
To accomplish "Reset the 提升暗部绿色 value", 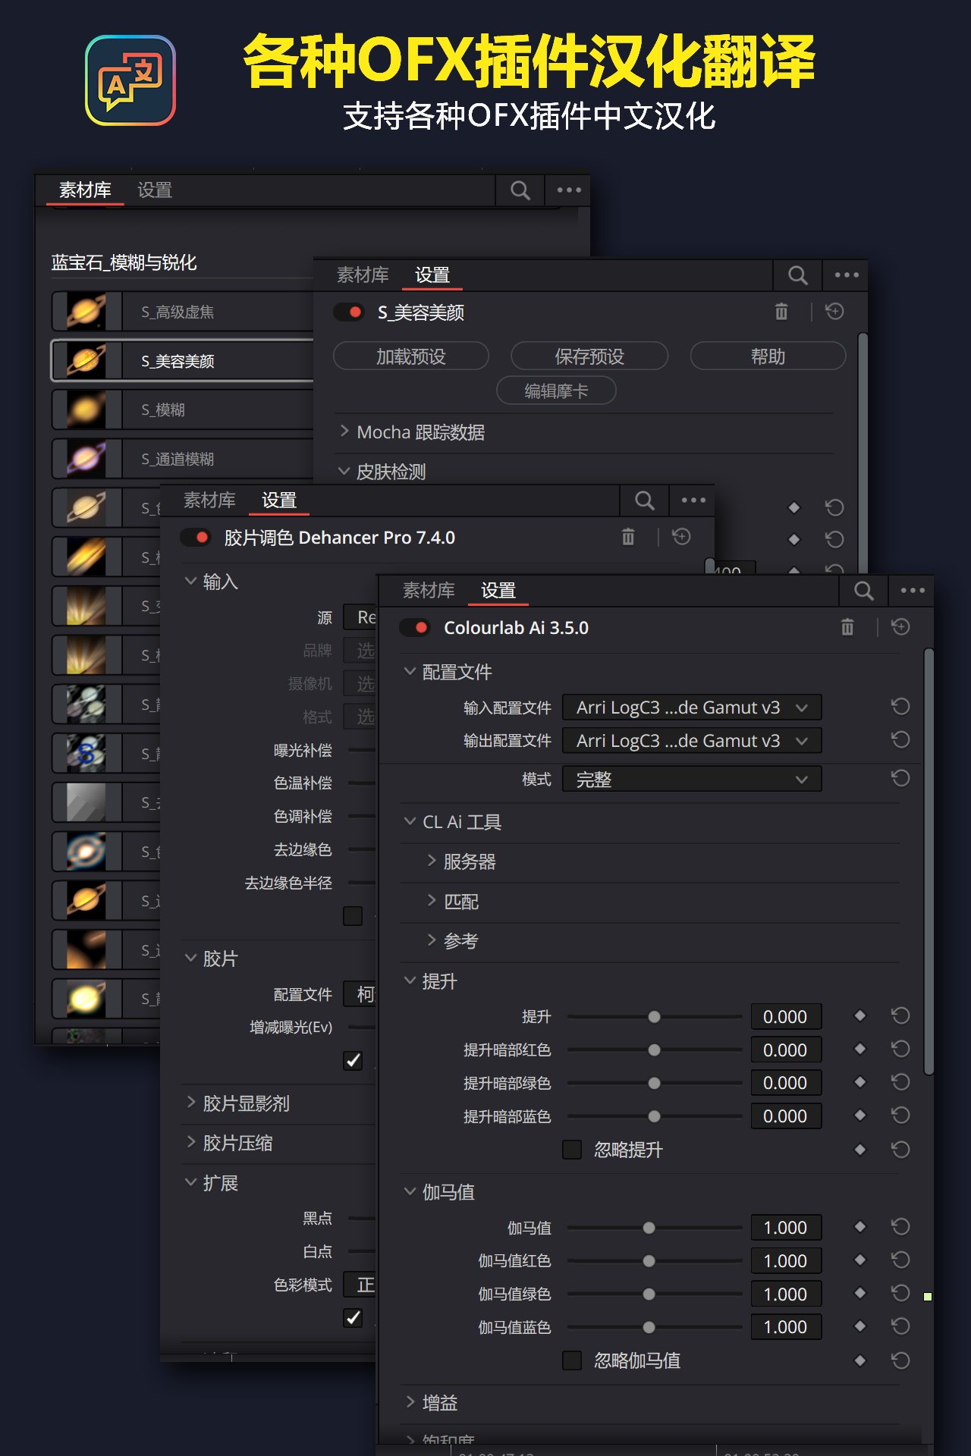I will point(900,1082).
